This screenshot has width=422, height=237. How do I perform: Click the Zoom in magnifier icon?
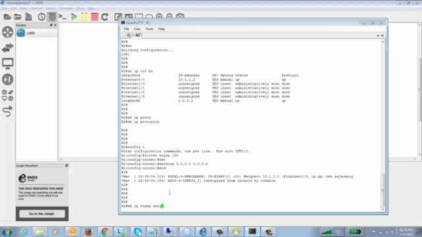point(159,16)
